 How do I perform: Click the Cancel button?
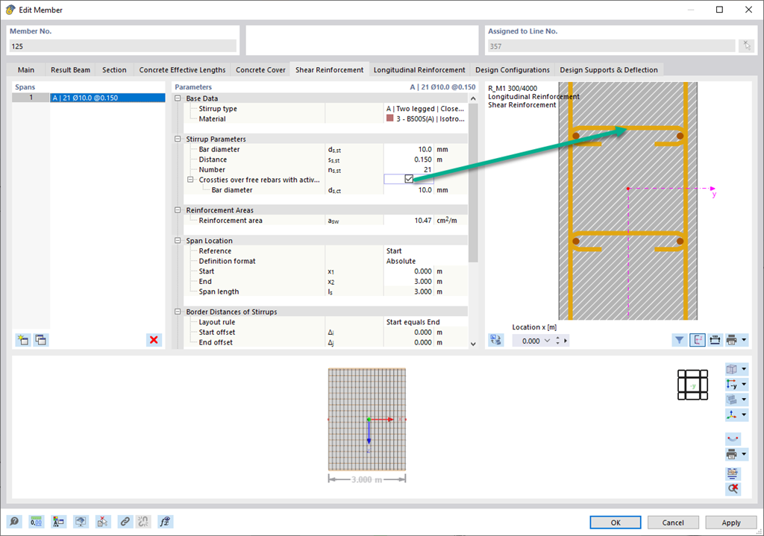pyautogui.click(x=673, y=523)
